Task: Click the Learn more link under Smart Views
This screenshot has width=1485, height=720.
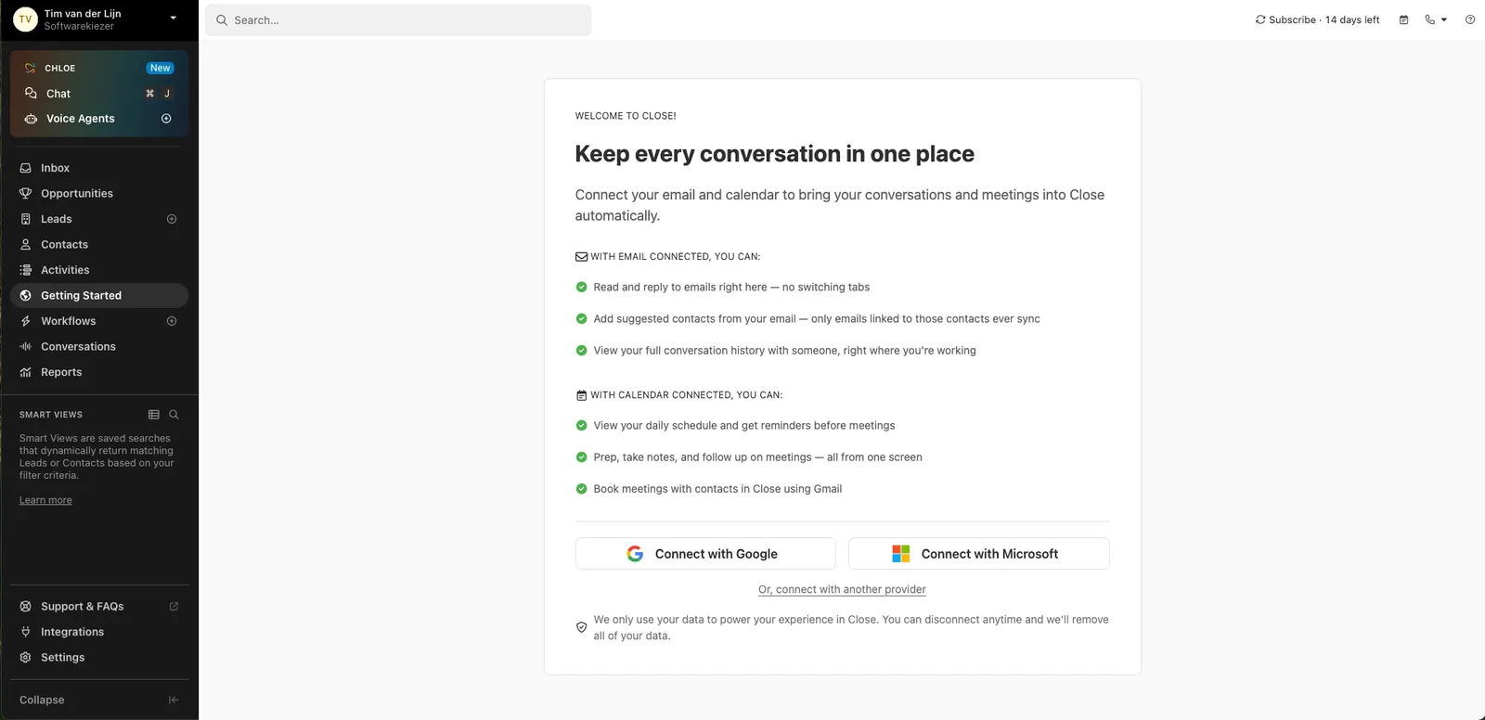Action: [45, 500]
